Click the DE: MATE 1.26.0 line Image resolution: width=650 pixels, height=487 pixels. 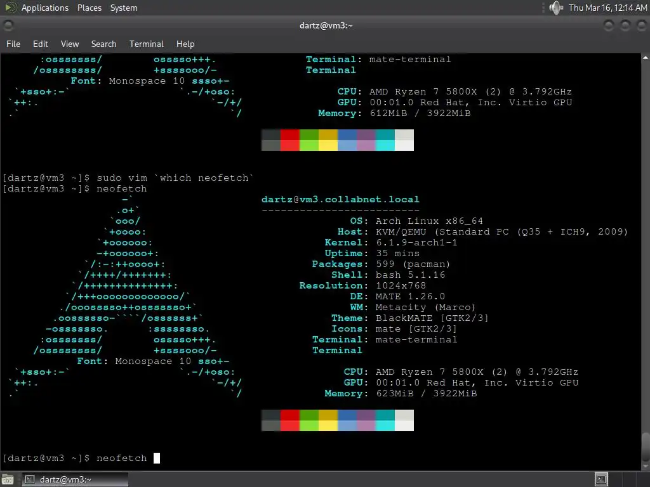(x=397, y=297)
